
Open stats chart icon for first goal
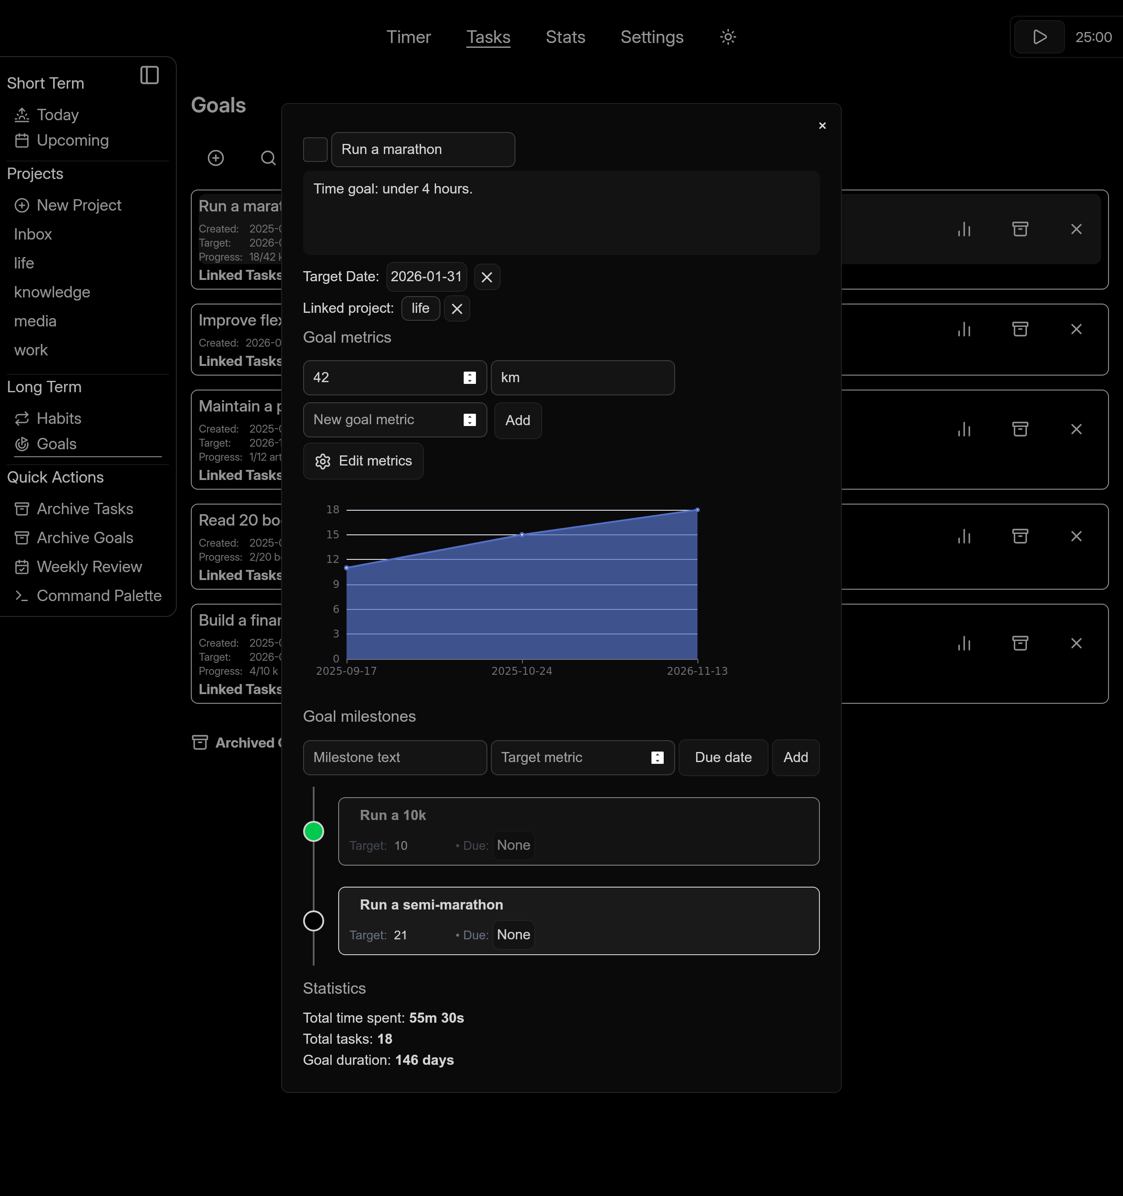964,229
